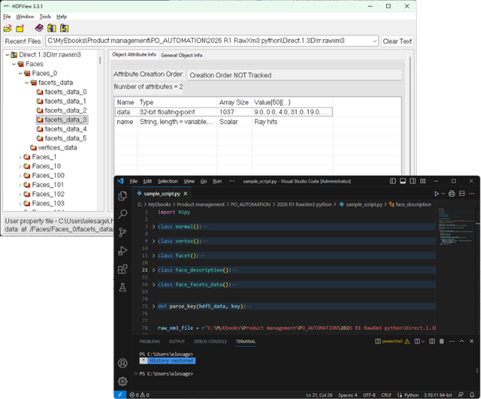Close the sample_script.py editor tab

point(185,194)
